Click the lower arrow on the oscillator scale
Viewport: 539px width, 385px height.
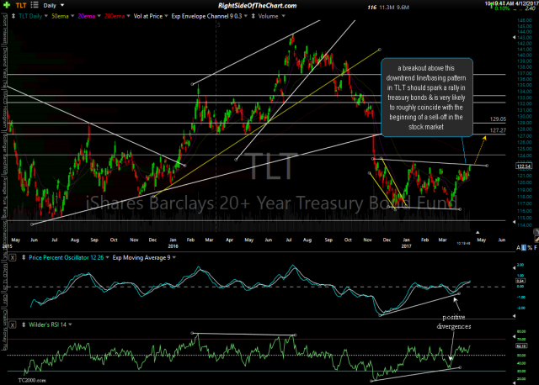click(x=515, y=316)
